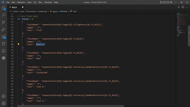Open the Edit menu

tap(13, 2)
